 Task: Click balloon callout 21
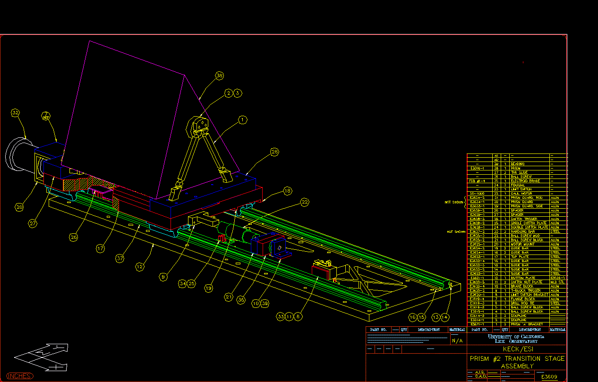(229, 297)
